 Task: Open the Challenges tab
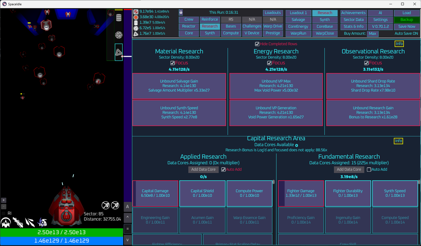pyautogui.click(x=252, y=26)
